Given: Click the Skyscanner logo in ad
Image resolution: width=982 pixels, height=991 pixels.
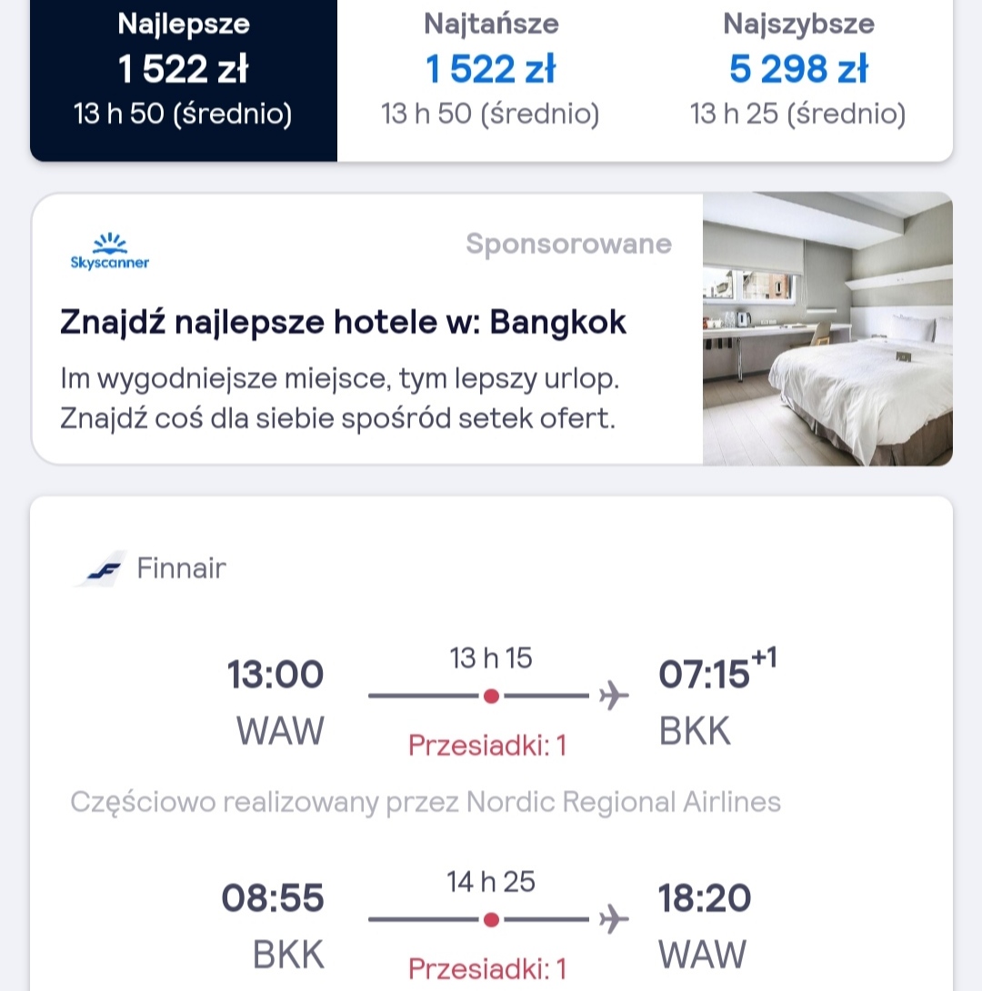Looking at the screenshot, I should click(110, 252).
